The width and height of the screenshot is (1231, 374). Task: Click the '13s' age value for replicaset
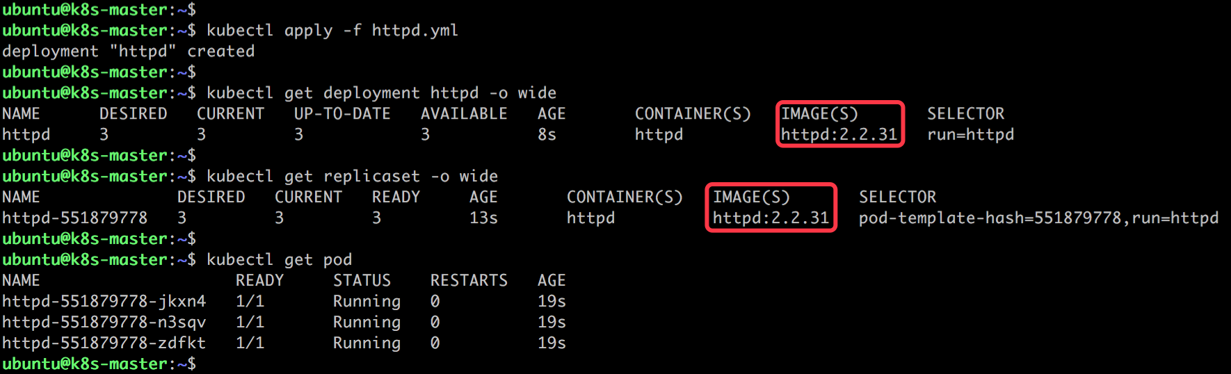pyautogui.click(x=483, y=218)
